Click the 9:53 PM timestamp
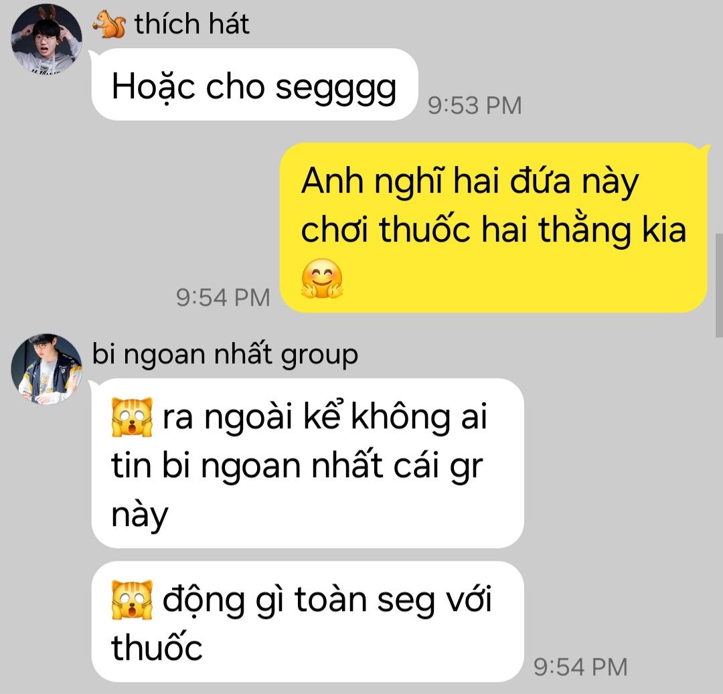This screenshot has width=723, height=694. [475, 106]
